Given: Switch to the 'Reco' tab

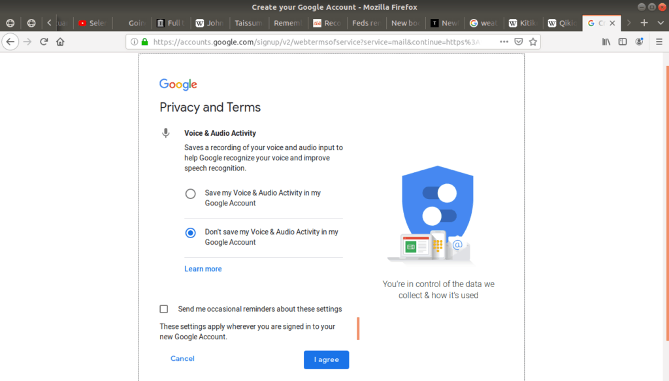Looking at the screenshot, I should pos(327,23).
